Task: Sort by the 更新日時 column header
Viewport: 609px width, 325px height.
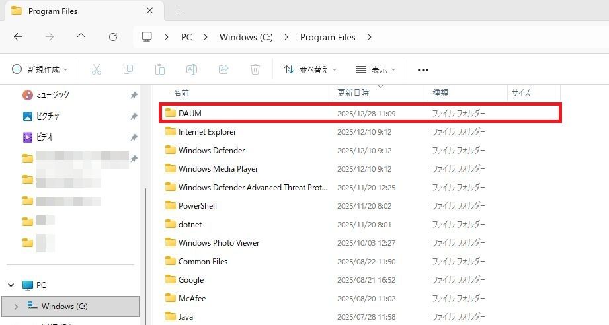Action: [354, 93]
